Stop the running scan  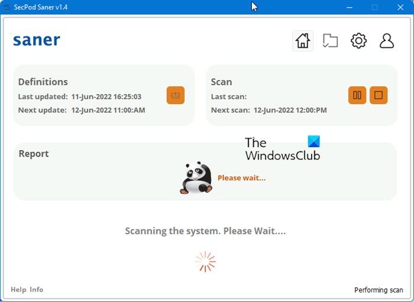pos(379,95)
